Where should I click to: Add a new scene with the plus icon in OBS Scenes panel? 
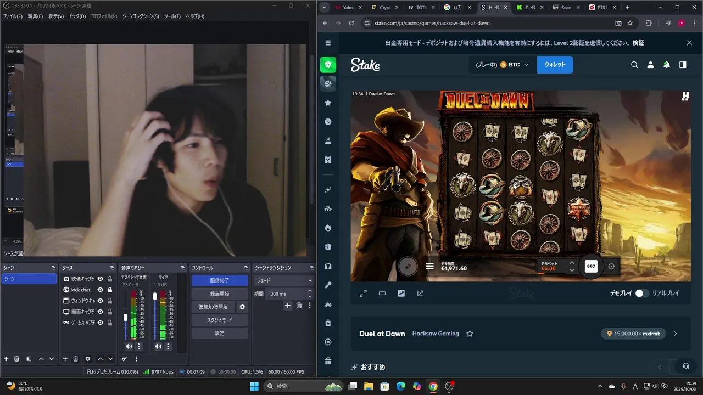click(7, 359)
